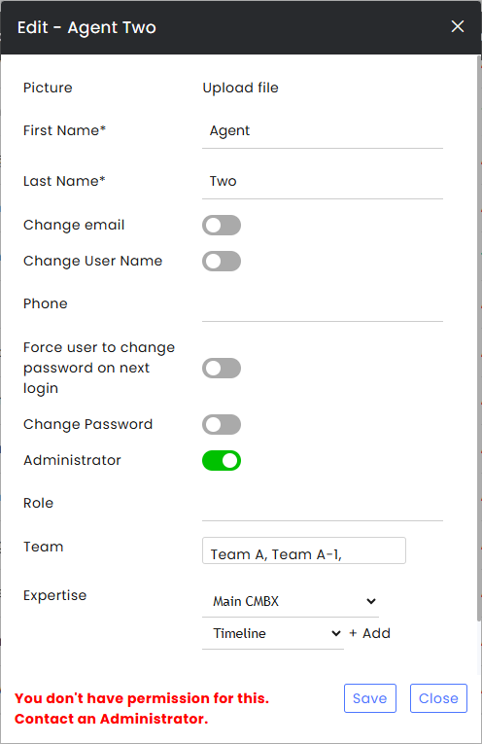
Task: Focus the Last Name field containing Two
Action: point(323,181)
